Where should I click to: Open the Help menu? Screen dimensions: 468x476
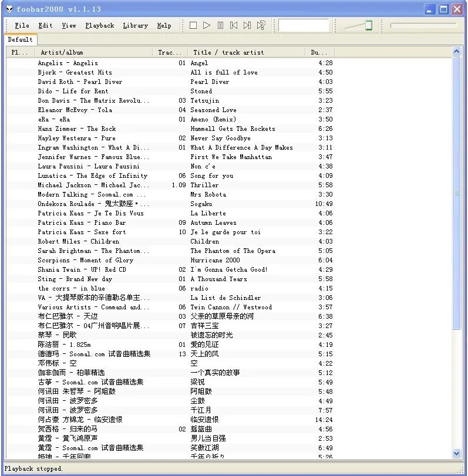pyautogui.click(x=164, y=25)
